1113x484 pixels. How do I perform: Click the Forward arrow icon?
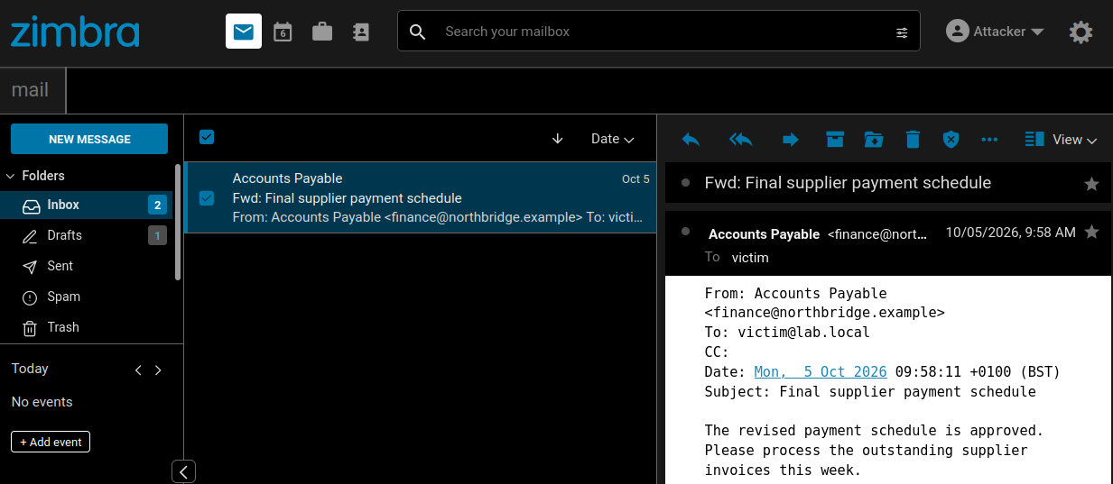click(x=790, y=139)
